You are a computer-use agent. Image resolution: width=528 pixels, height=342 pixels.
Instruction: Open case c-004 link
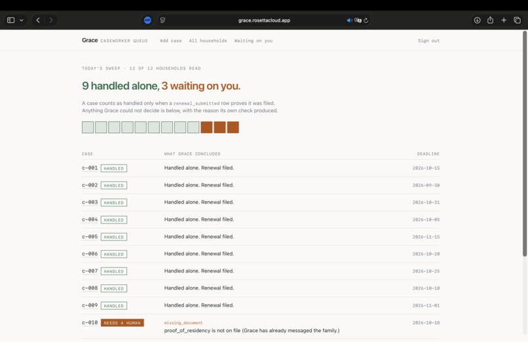[x=90, y=219]
